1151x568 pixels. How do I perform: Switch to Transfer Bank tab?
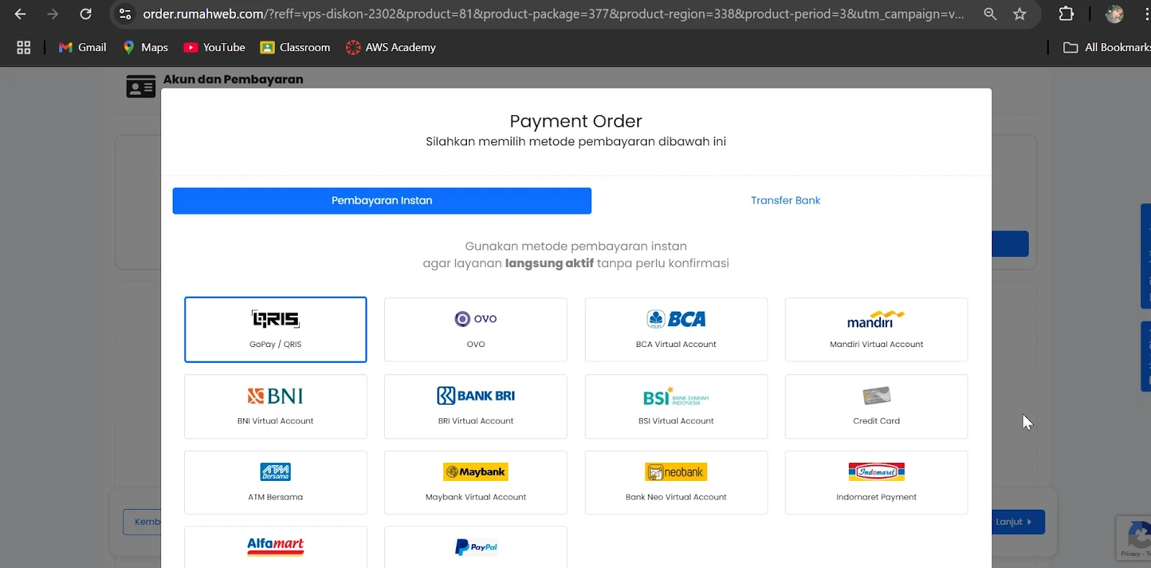[786, 201]
